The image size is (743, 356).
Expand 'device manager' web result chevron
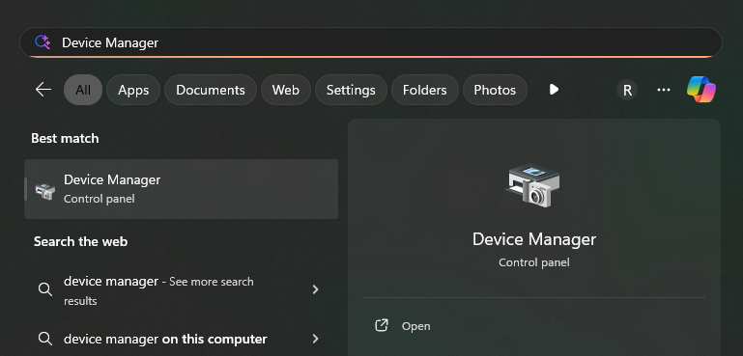(x=316, y=289)
